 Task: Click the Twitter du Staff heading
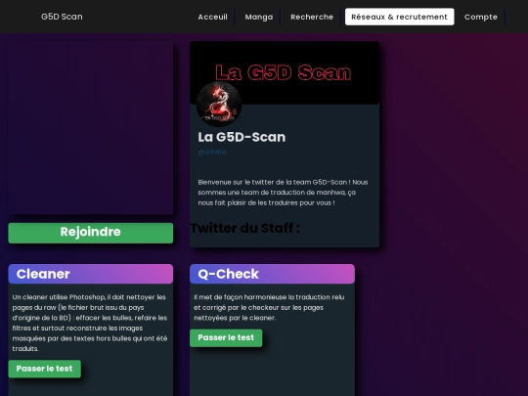(x=244, y=228)
